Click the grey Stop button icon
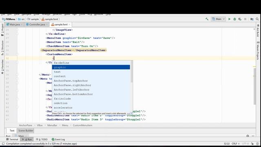261x147 pixels. (x=245, y=19)
